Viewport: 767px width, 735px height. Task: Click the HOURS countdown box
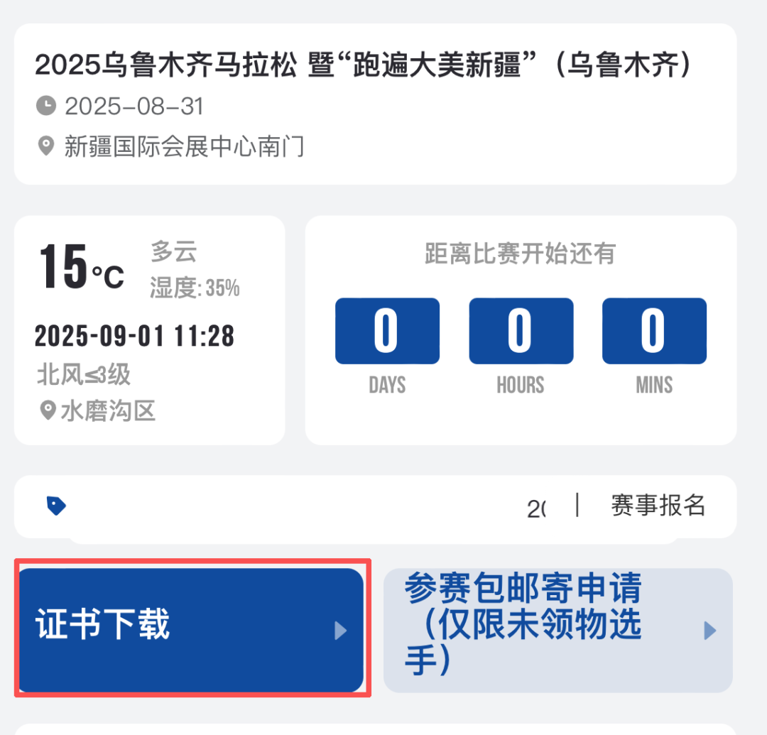click(521, 331)
